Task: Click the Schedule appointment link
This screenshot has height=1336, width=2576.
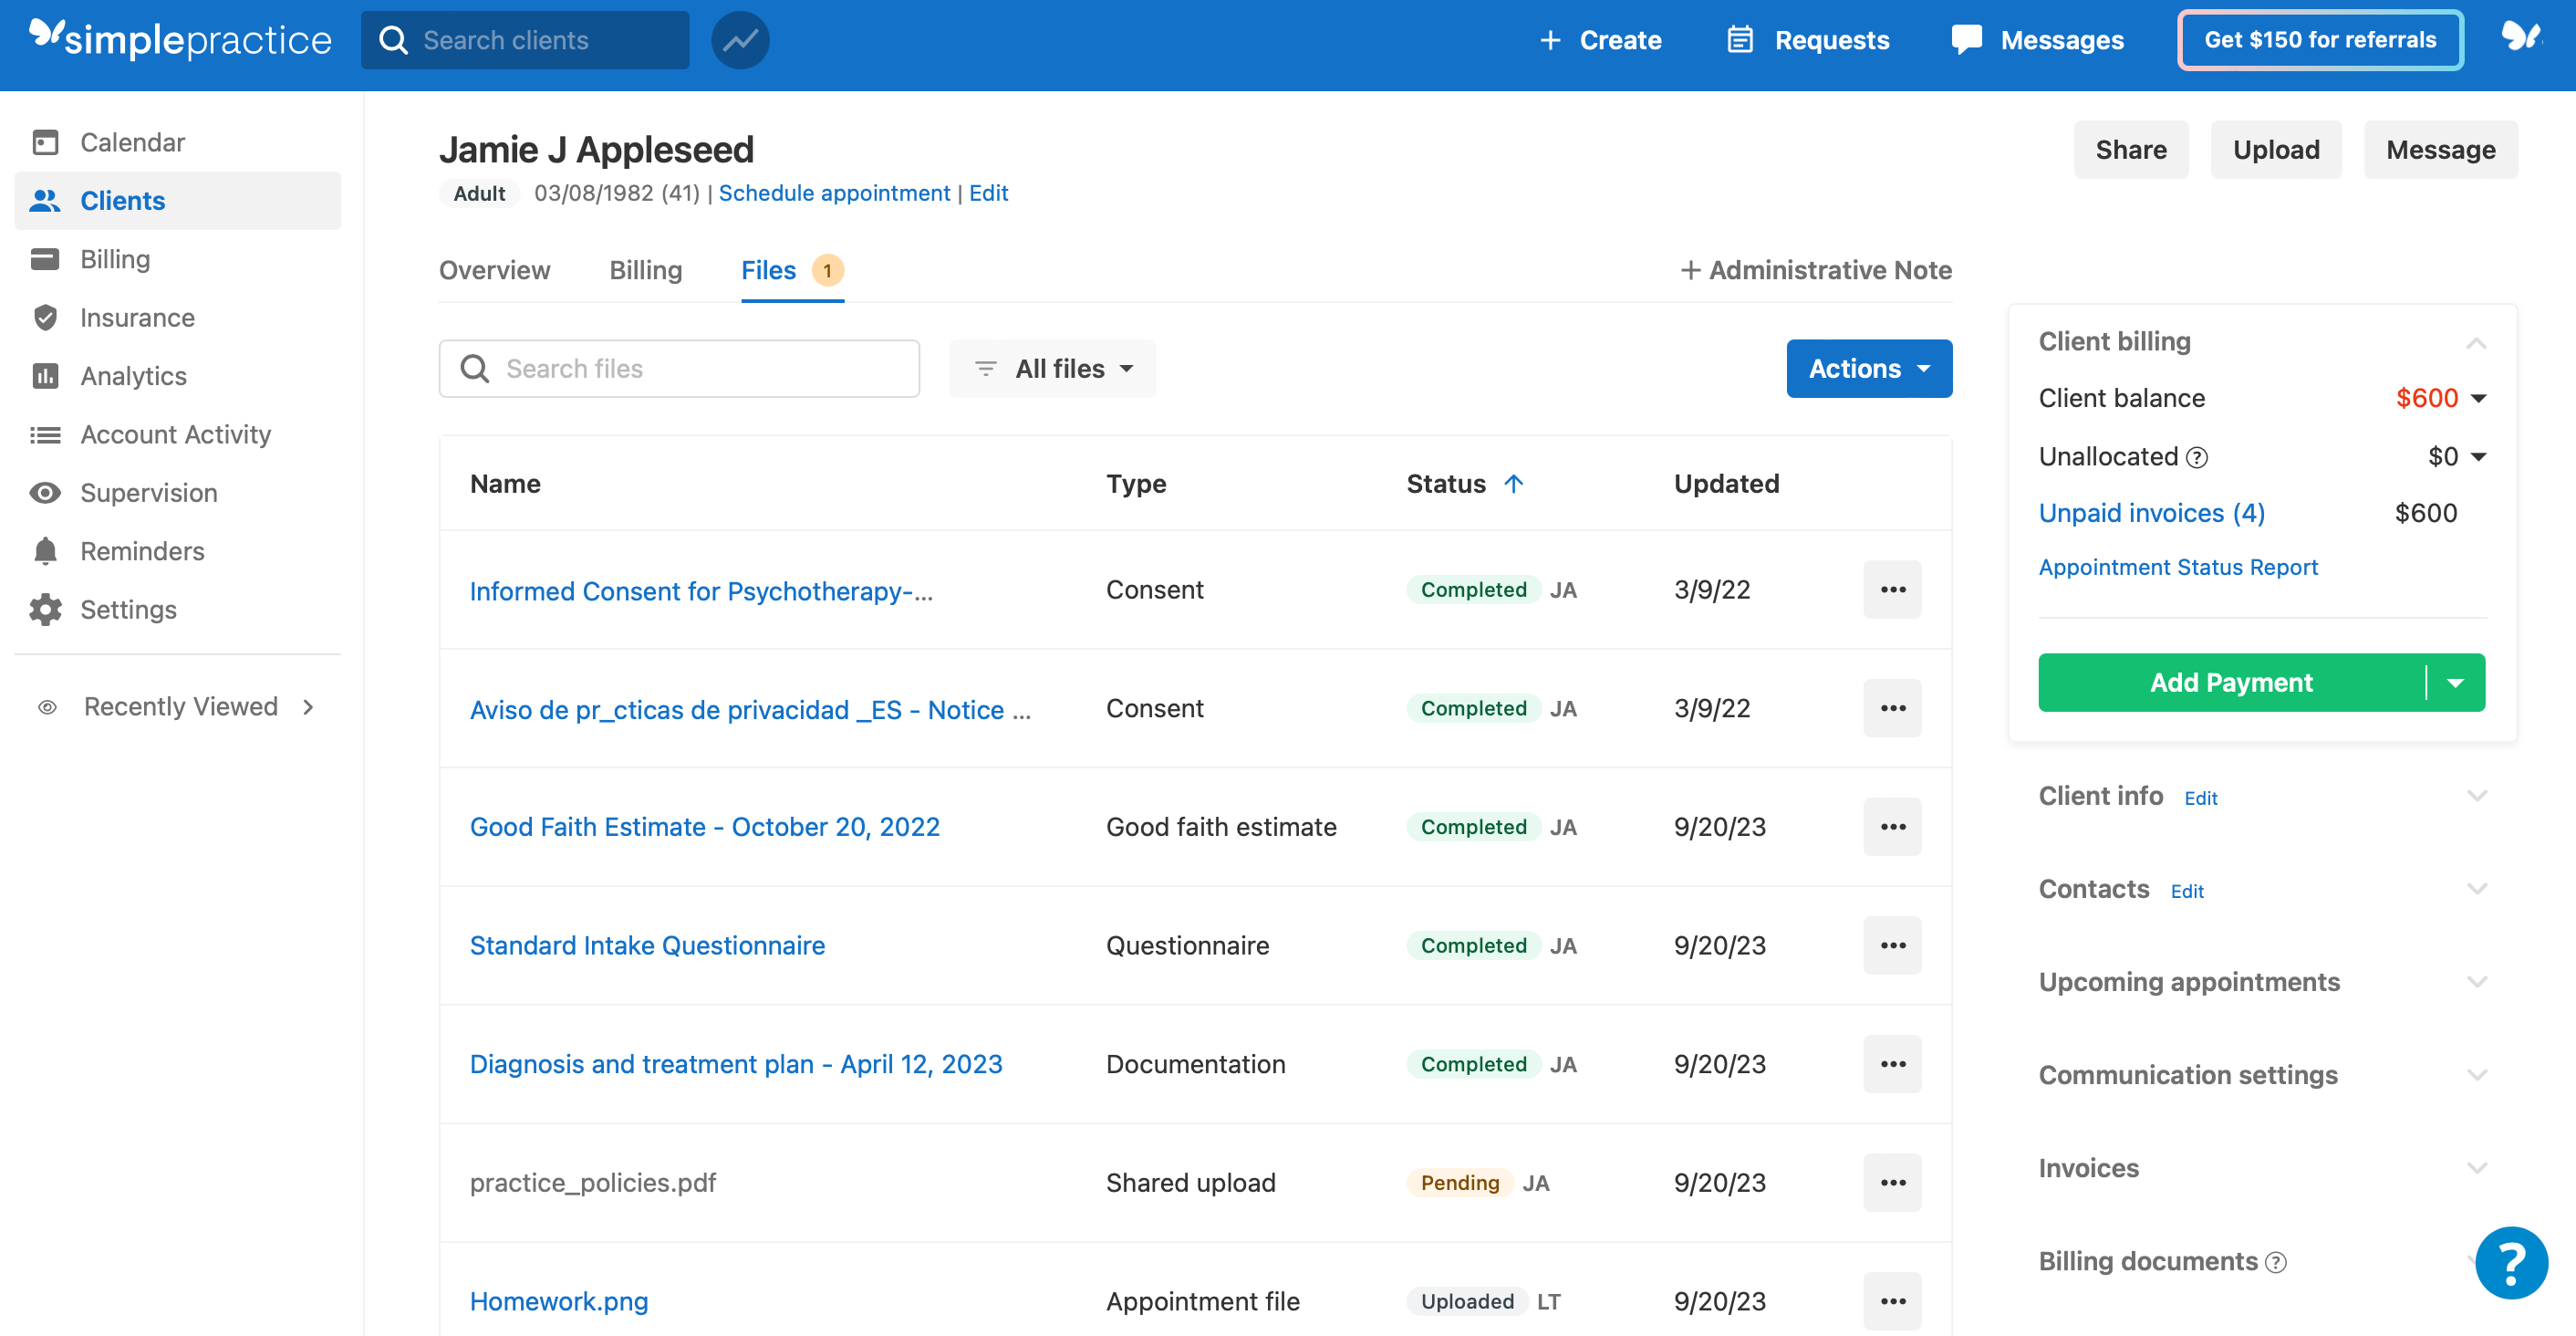Action: [x=834, y=193]
